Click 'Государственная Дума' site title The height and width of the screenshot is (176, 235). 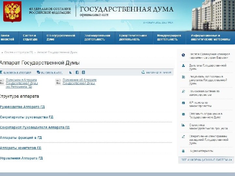pos(127,9)
